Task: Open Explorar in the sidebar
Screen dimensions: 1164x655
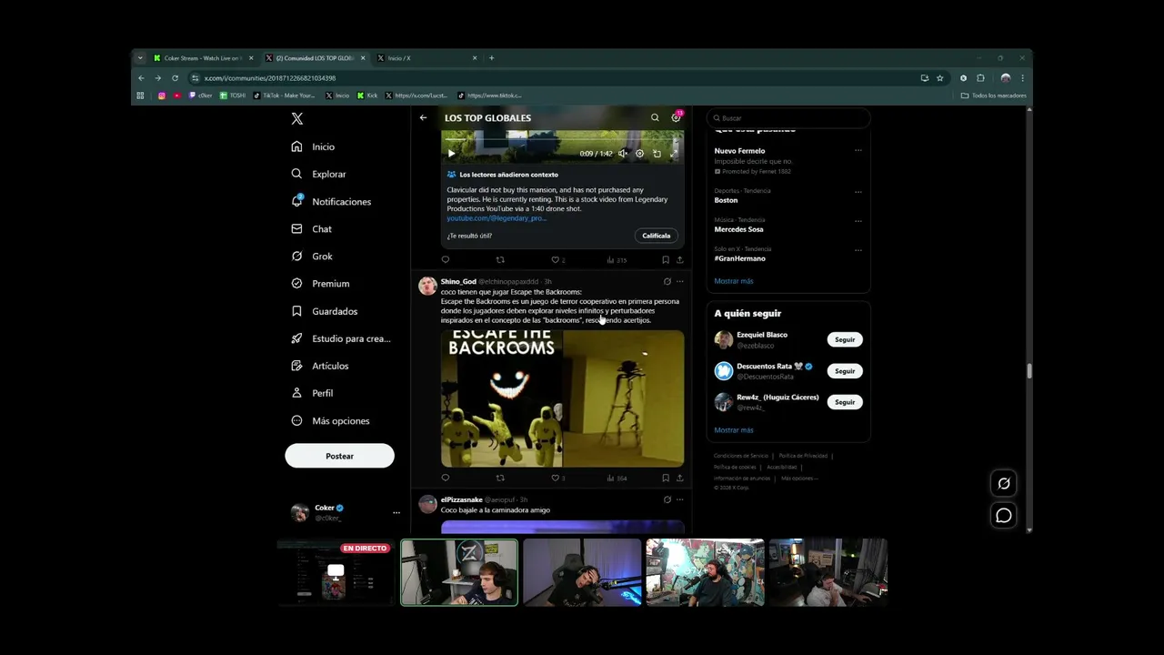Action: pyautogui.click(x=319, y=174)
